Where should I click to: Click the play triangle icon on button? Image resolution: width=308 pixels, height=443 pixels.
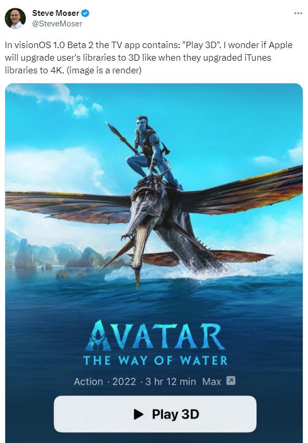pyautogui.click(x=138, y=414)
